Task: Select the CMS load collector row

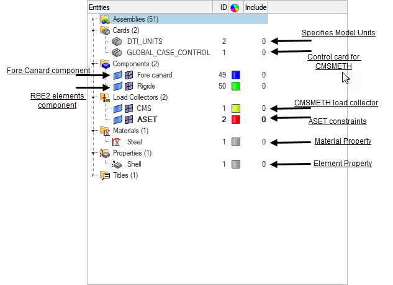Action: (143, 108)
